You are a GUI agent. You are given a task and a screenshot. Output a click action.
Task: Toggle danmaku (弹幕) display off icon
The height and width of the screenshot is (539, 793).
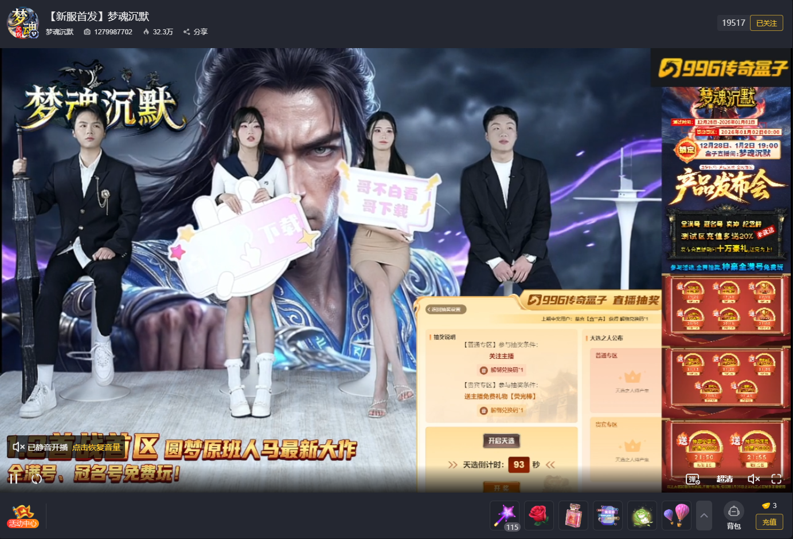(693, 479)
